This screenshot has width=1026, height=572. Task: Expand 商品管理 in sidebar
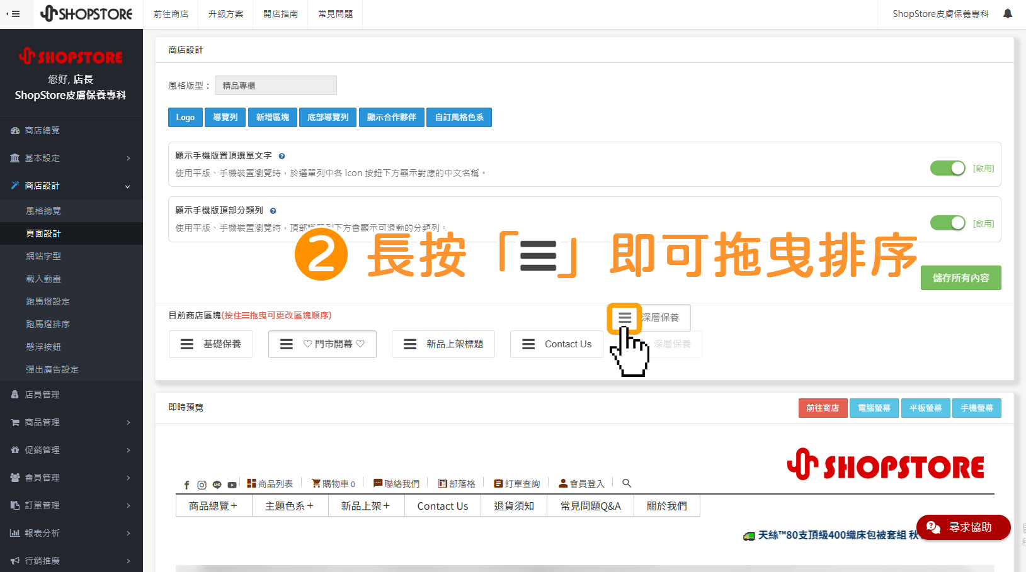[x=71, y=422]
